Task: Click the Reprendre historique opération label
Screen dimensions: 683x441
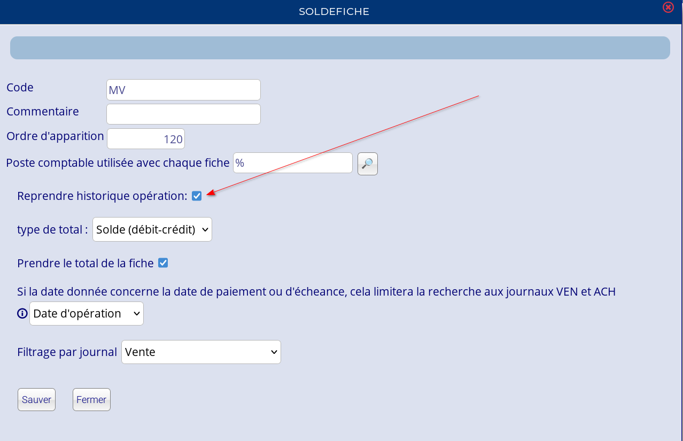Action: (102, 196)
